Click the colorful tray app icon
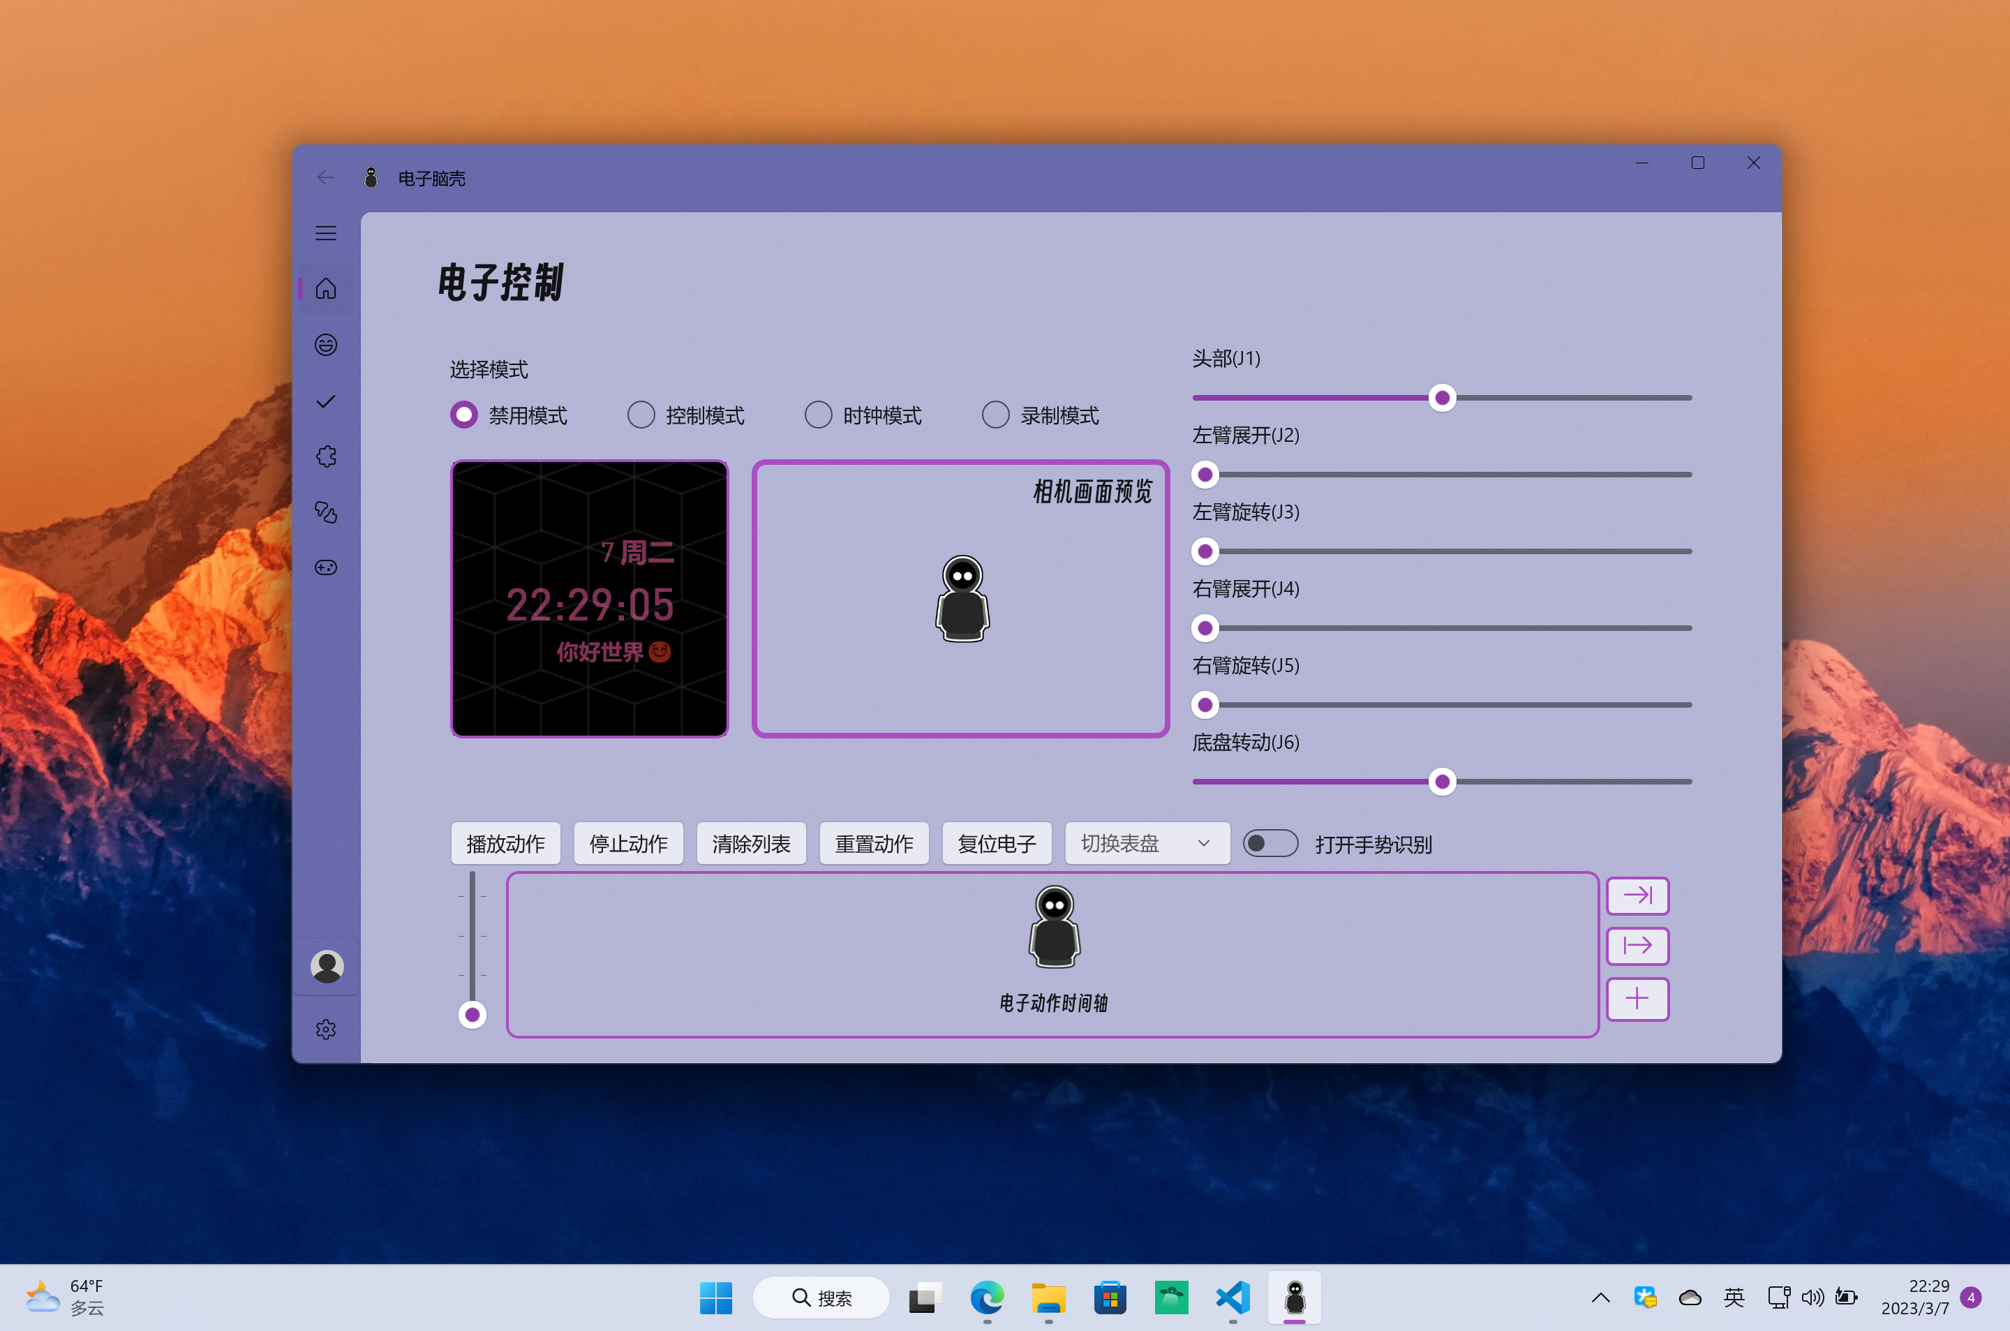This screenshot has width=2010, height=1331. [x=1645, y=1298]
